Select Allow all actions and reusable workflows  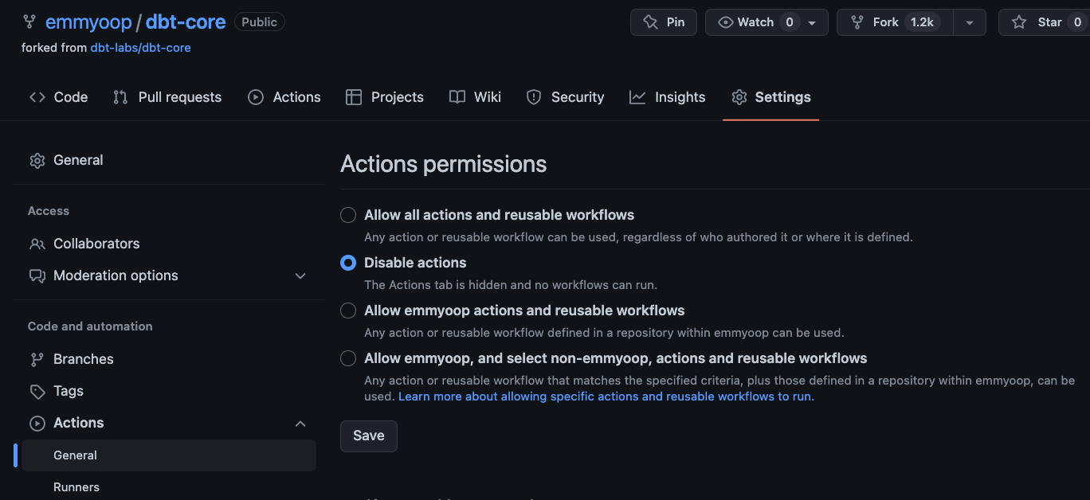[347, 215]
